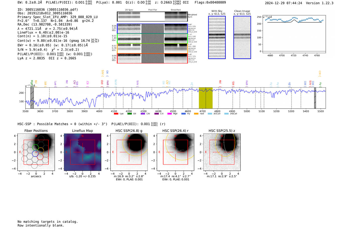The width and height of the screenshot is (351, 239).
Task: Click the 'Cont(n) = 1.10(±0.01)e-15' value
Action: coord(42,36)
